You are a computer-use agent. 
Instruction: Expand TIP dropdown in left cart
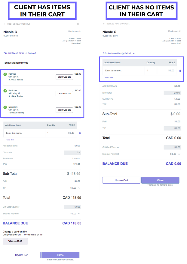click(79, 188)
